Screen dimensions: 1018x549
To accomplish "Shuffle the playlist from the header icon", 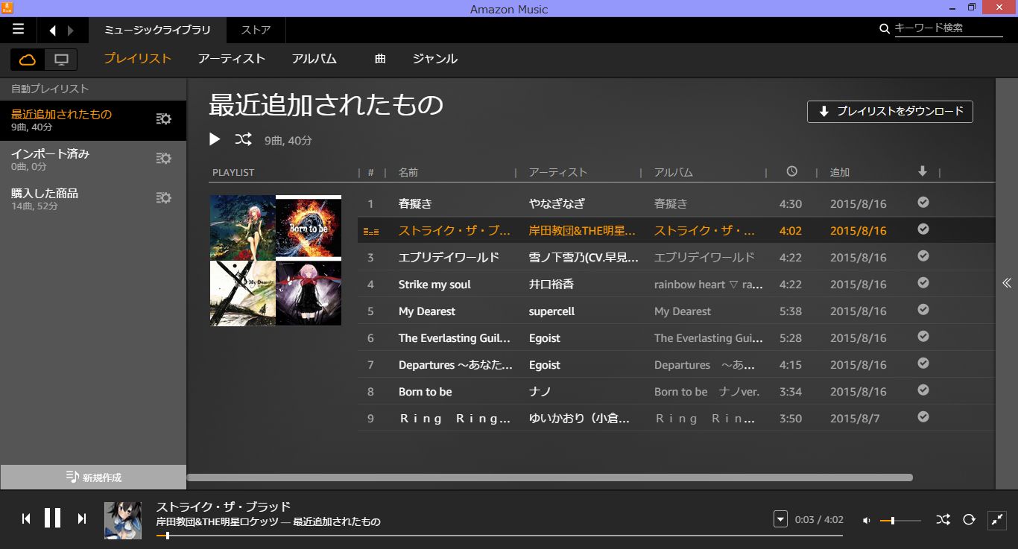I will click(x=243, y=139).
